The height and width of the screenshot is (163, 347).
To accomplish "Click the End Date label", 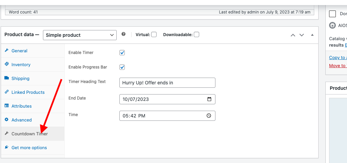I will (77, 98).
